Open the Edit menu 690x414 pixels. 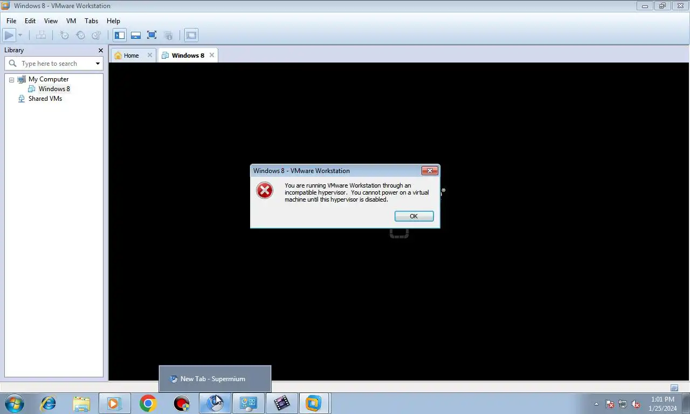pyautogui.click(x=30, y=21)
